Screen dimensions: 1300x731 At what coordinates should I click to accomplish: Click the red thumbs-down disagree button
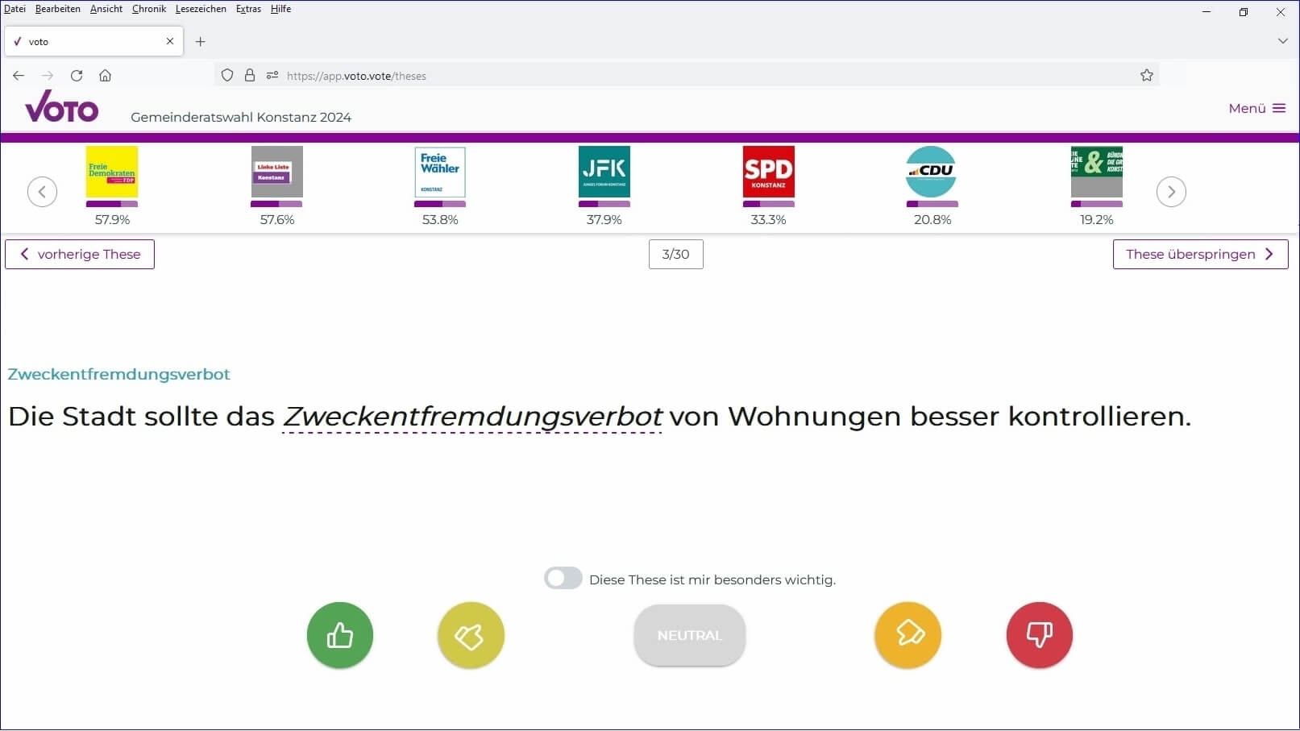[x=1040, y=635]
